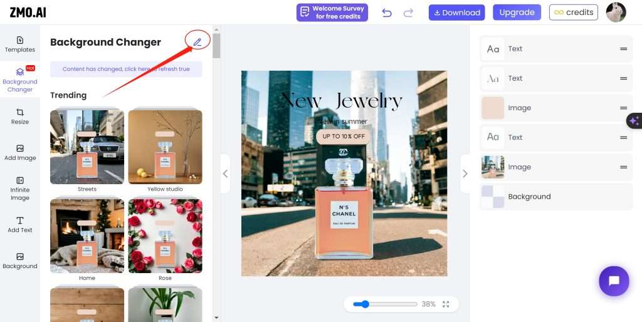This screenshot has width=642, height=322.
Task: Collapse the left panel arrow
Action: (225, 174)
